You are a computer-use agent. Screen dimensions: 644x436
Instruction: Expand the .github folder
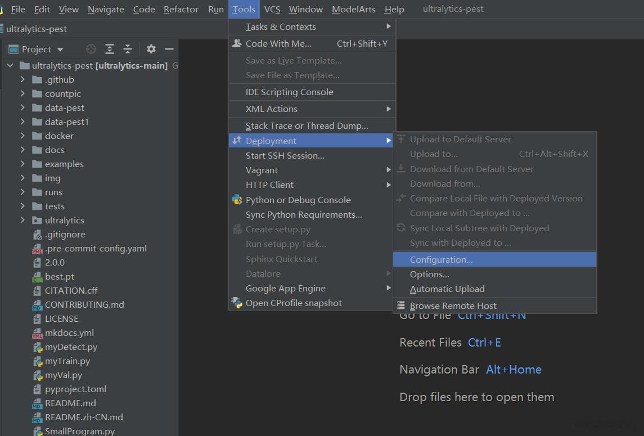click(22, 79)
